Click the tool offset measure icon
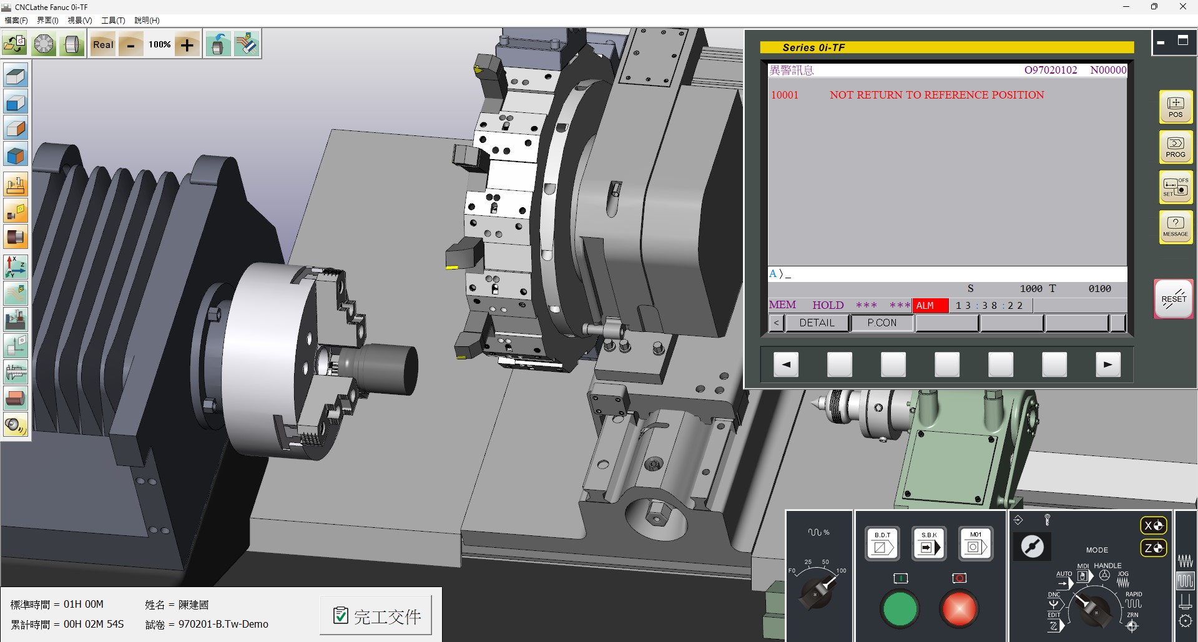This screenshot has height=642, width=1198. coord(16,345)
